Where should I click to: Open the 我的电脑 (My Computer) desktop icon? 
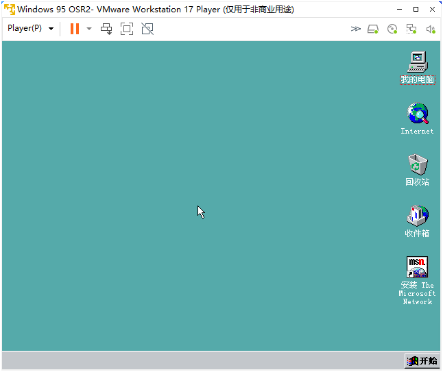tap(417, 62)
